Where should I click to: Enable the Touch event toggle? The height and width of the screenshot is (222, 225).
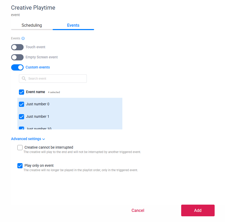pyautogui.click(x=17, y=47)
